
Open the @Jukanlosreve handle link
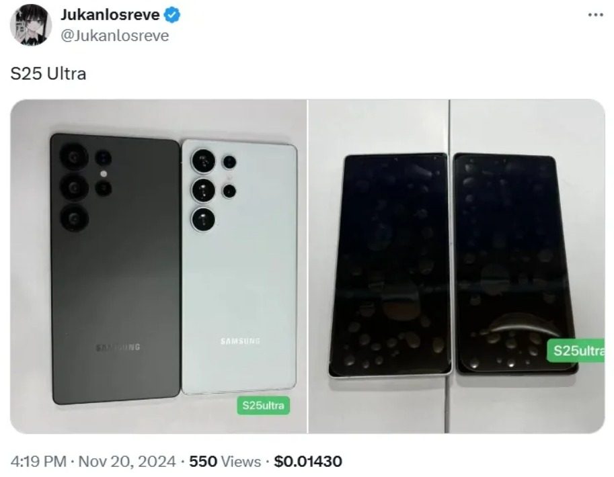pyautogui.click(x=115, y=36)
